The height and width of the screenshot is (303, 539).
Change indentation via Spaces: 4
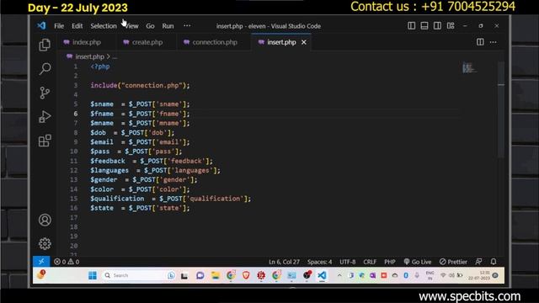[320, 262]
